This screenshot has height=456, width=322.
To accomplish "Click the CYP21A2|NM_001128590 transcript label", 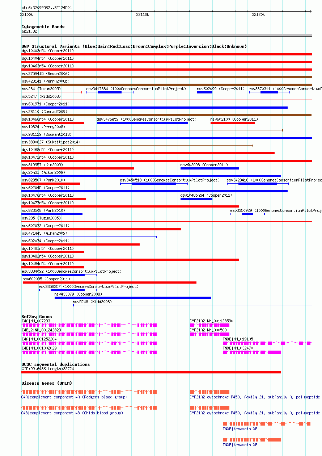I will (x=212, y=321).
